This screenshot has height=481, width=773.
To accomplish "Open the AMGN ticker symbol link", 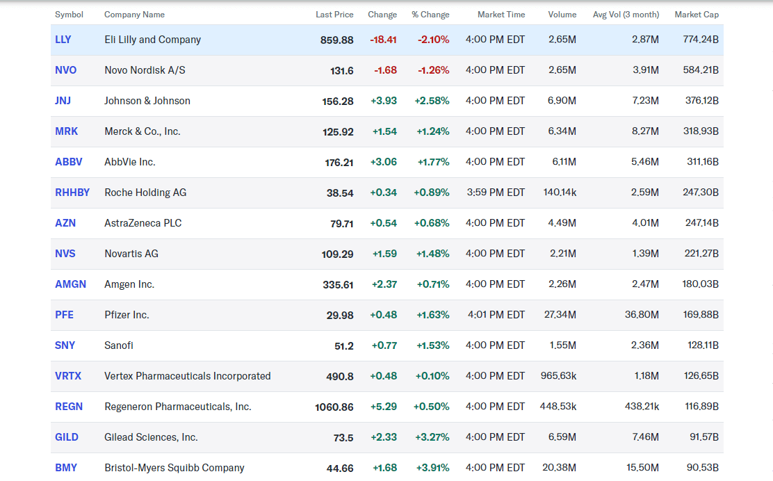I will [70, 284].
